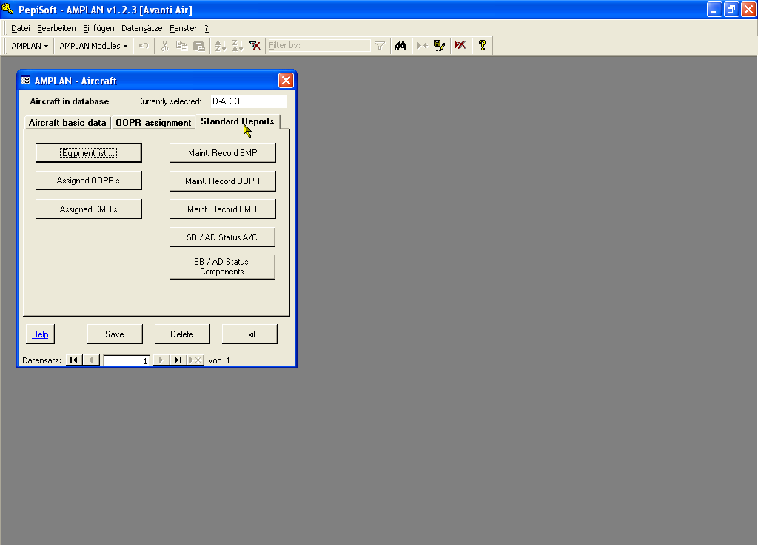Click the red X delete record icon
This screenshot has height=546, width=758.
460,46
